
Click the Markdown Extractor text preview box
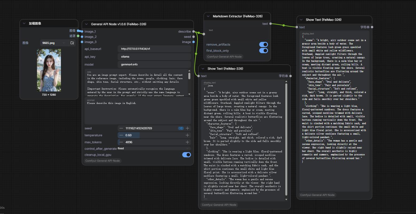(x=238, y=34)
